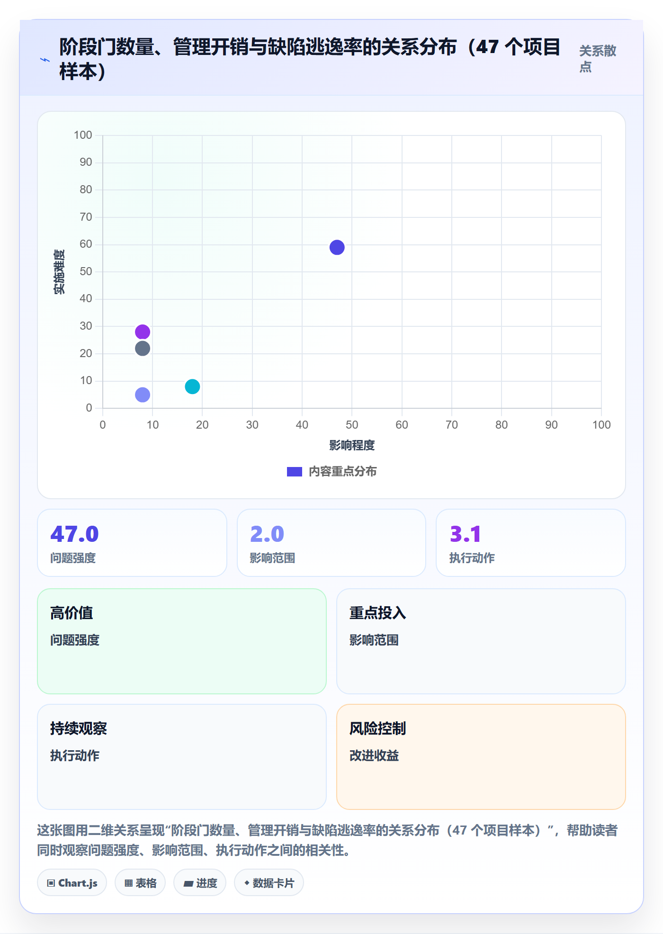Open the 重点投入 quadrant card

tap(481, 641)
